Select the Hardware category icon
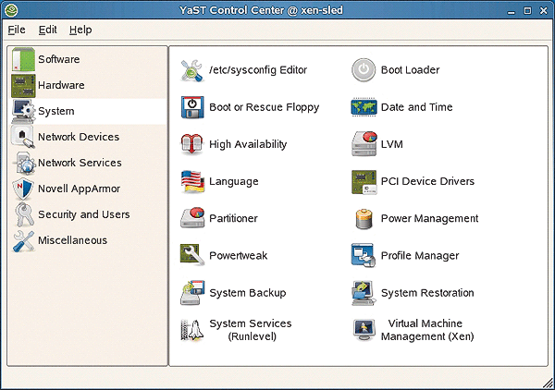Viewport: 555px width, 390px height. point(23,86)
